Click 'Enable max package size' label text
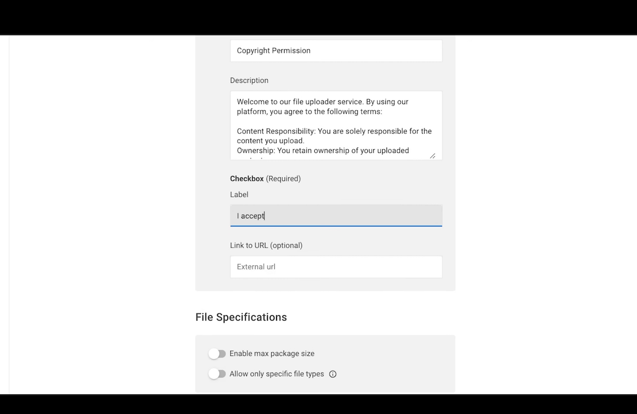This screenshot has height=414, width=637. [272, 353]
